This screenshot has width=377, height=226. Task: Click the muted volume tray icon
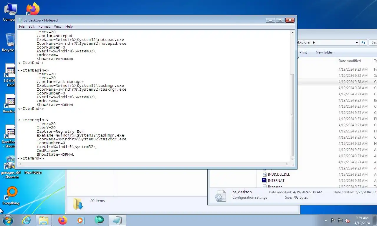348,220
